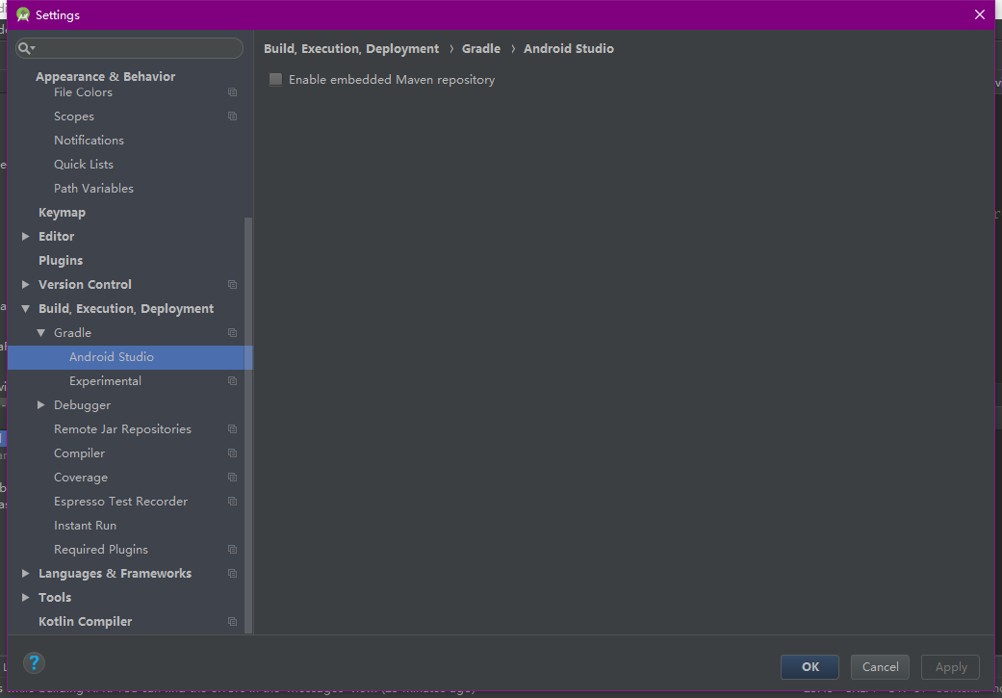This screenshot has height=698, width=1002.
Task: Click the magnifier icon in the search box
Action: (26, 48)
